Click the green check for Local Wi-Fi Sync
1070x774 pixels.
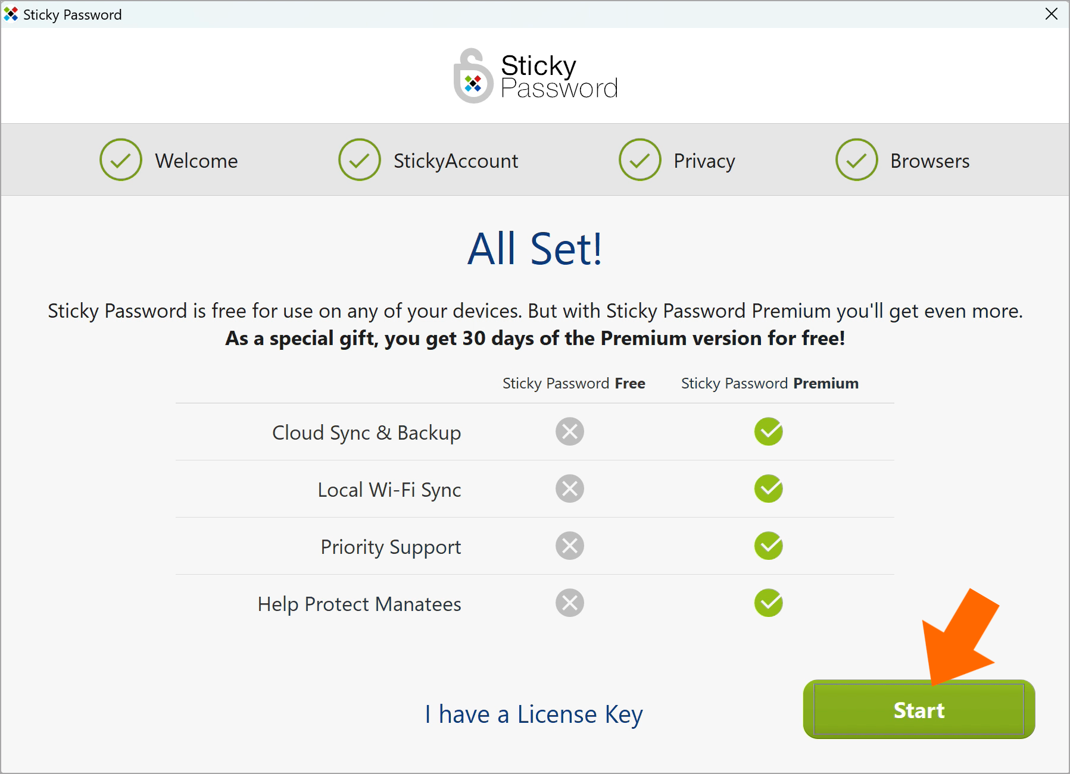(769, 488)
